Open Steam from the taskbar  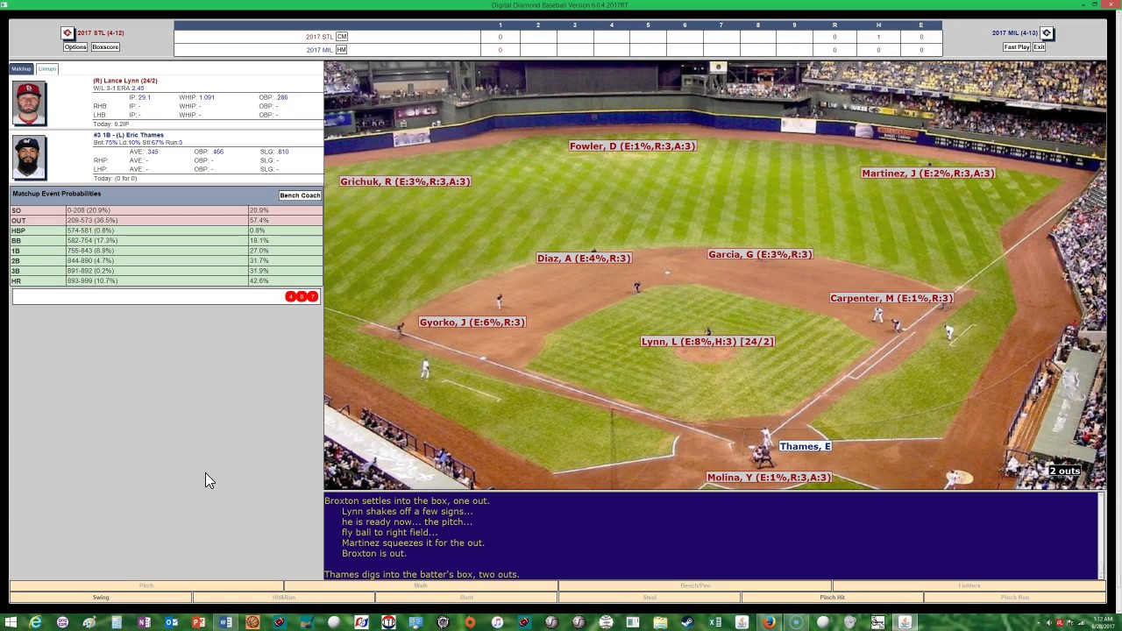(687, 622)
